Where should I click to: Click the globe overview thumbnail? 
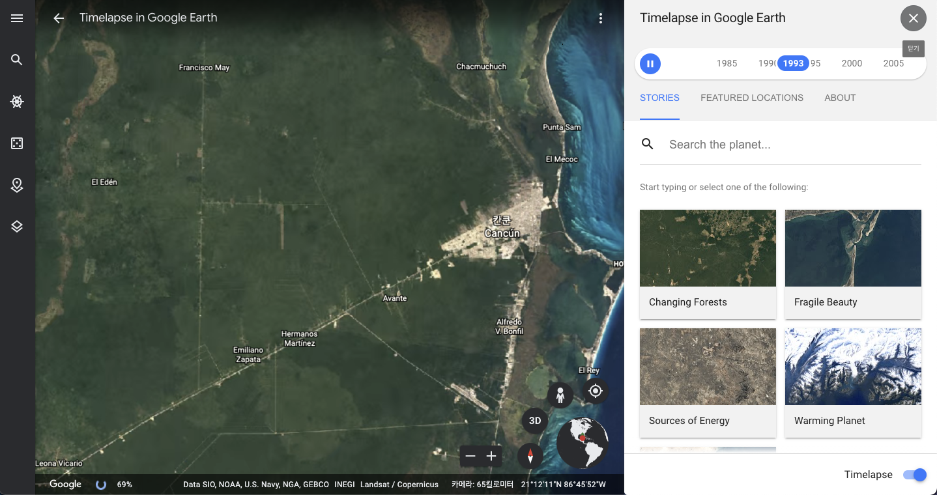(x=583, y=443)
